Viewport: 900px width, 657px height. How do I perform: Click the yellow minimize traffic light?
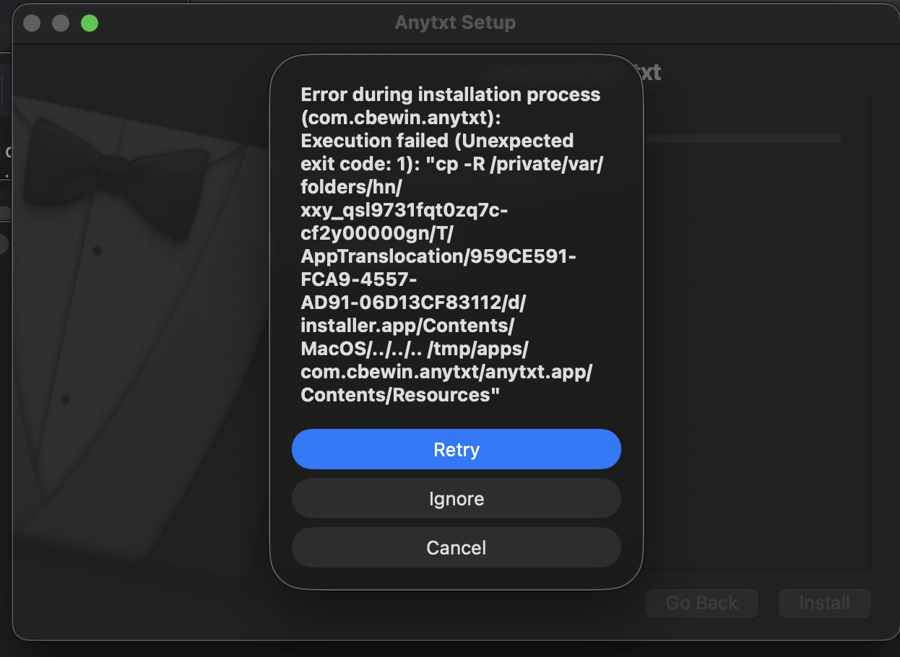coord(61,23)
